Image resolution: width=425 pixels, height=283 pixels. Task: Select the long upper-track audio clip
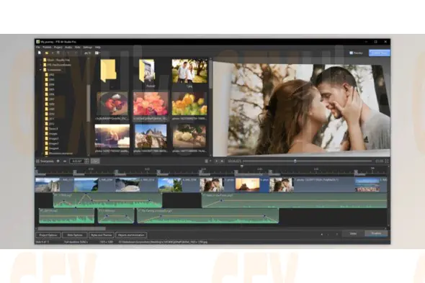295,201
